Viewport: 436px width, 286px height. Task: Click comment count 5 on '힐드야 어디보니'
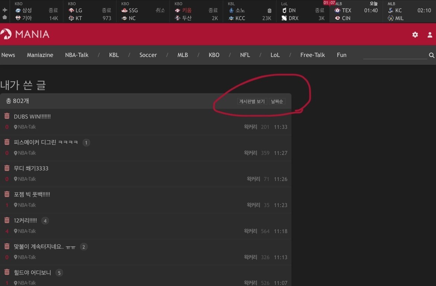(x=59, y=273)
